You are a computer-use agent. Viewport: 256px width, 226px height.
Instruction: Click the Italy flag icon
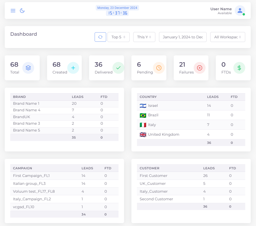click(143, 125)
